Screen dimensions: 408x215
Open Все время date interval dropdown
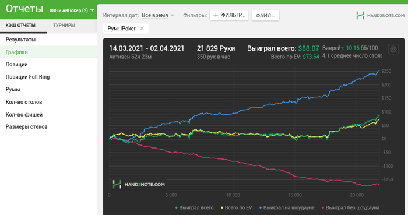coord(158,15)
